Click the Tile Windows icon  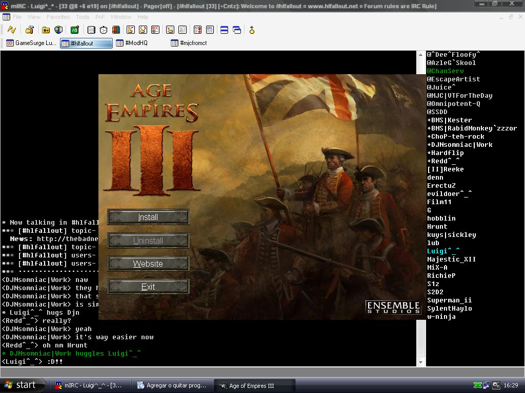(225, 30)
